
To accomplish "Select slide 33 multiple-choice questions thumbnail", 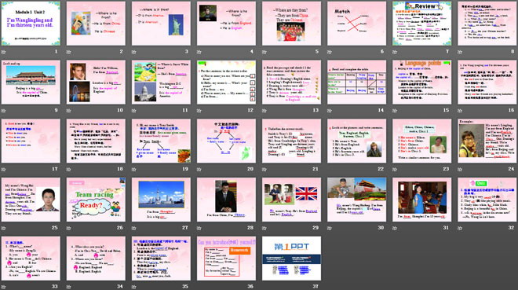I will 31,259.
